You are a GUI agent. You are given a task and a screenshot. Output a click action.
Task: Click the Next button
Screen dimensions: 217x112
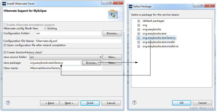(x=69, y=103)
